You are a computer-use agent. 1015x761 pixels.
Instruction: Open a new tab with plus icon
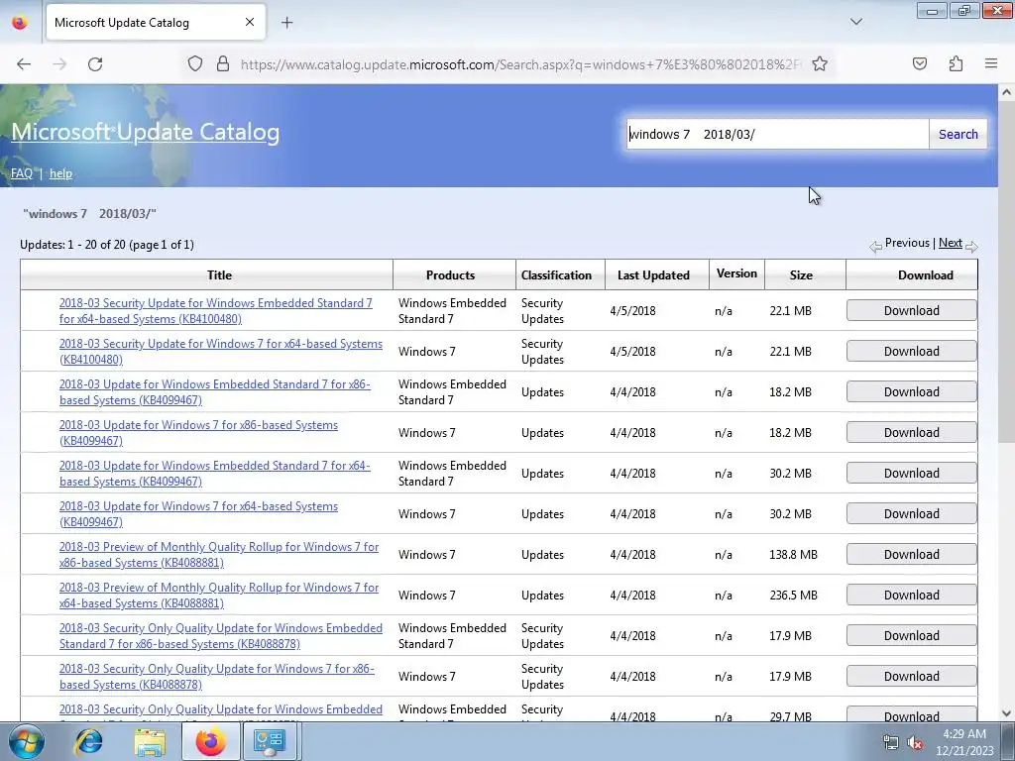click(x=286, y=23)
